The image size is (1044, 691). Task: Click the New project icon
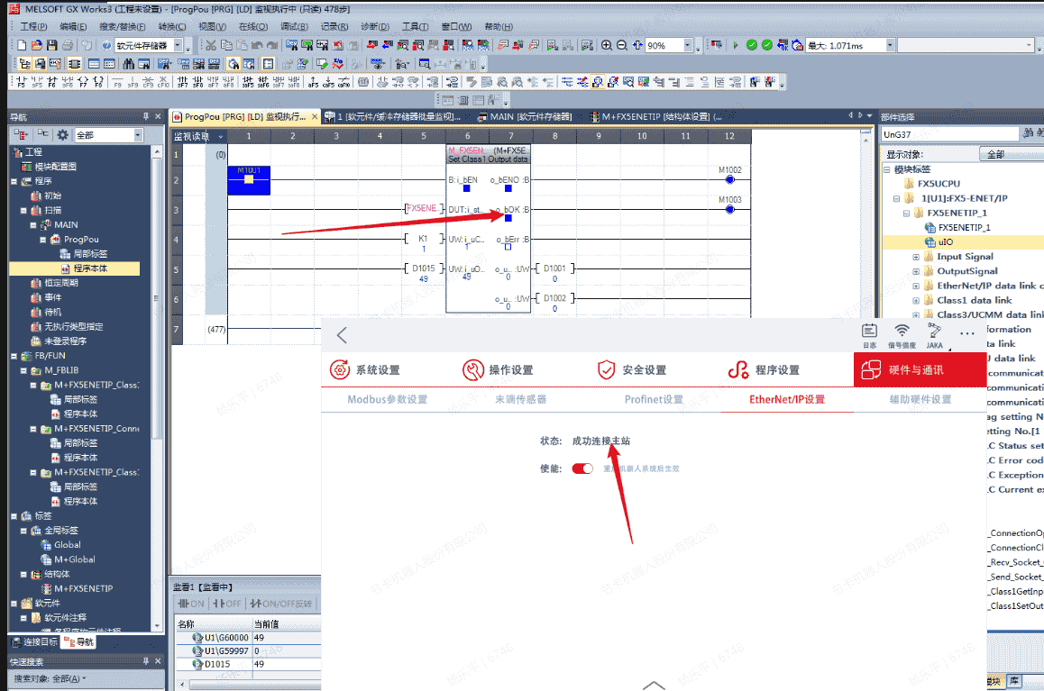[x=22, y=45]
